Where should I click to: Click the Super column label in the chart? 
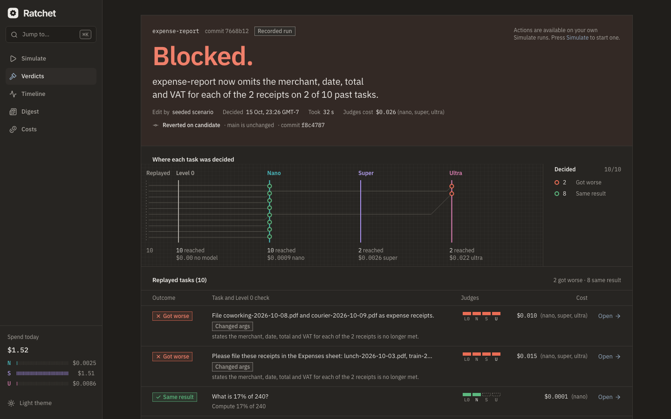pyautogui.click(x=366, y=173)
